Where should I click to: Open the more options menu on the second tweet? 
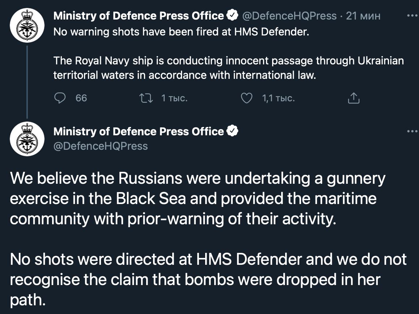[x=412, y=131]
